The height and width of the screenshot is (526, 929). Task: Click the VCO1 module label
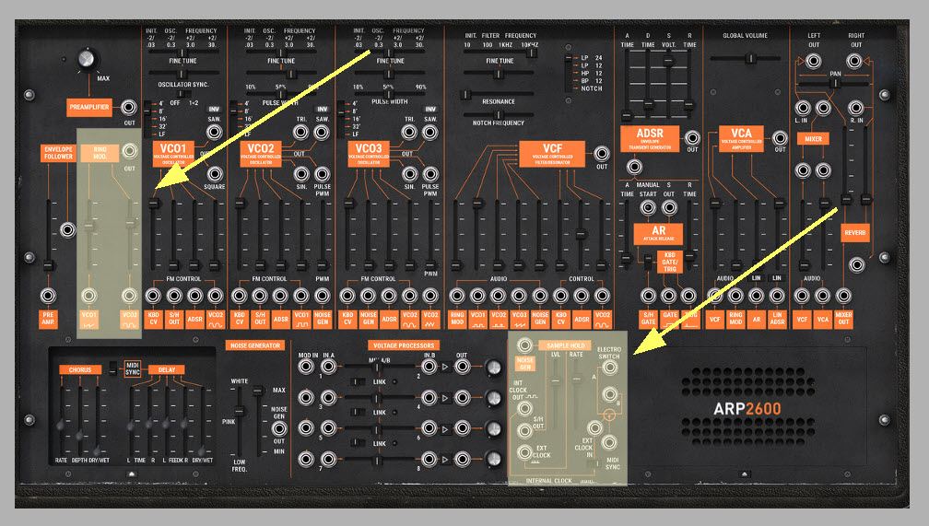[x=173, y=154]
